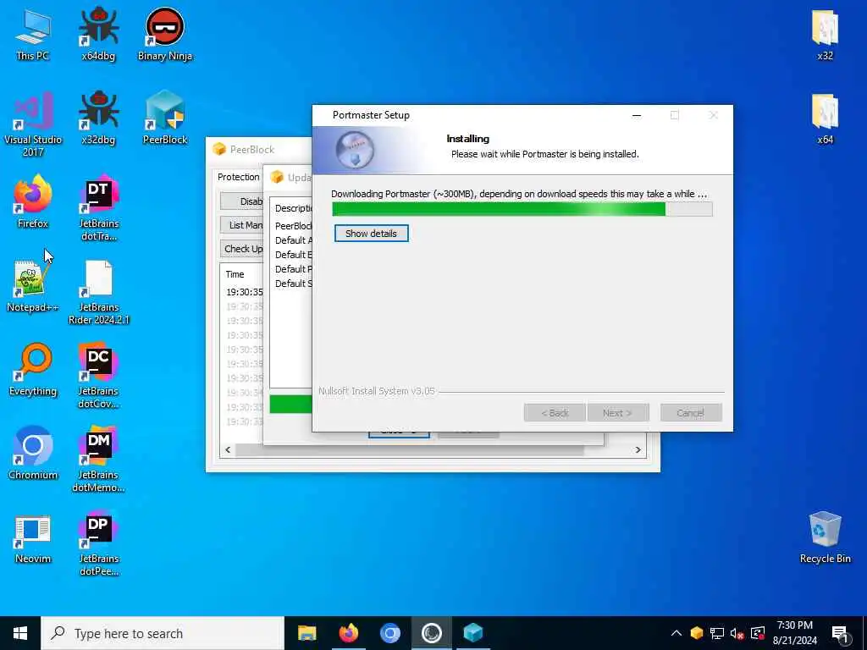Select the JetBrains dotPeek desktop shortcut

click(x=98, y=545)
